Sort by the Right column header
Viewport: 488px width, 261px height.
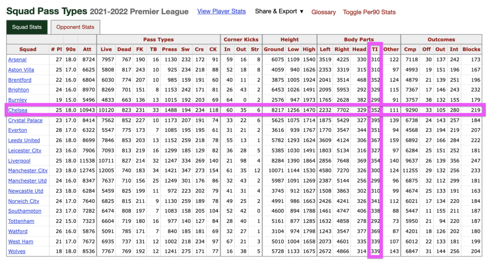pyautogui.click(x=342, y=49)
